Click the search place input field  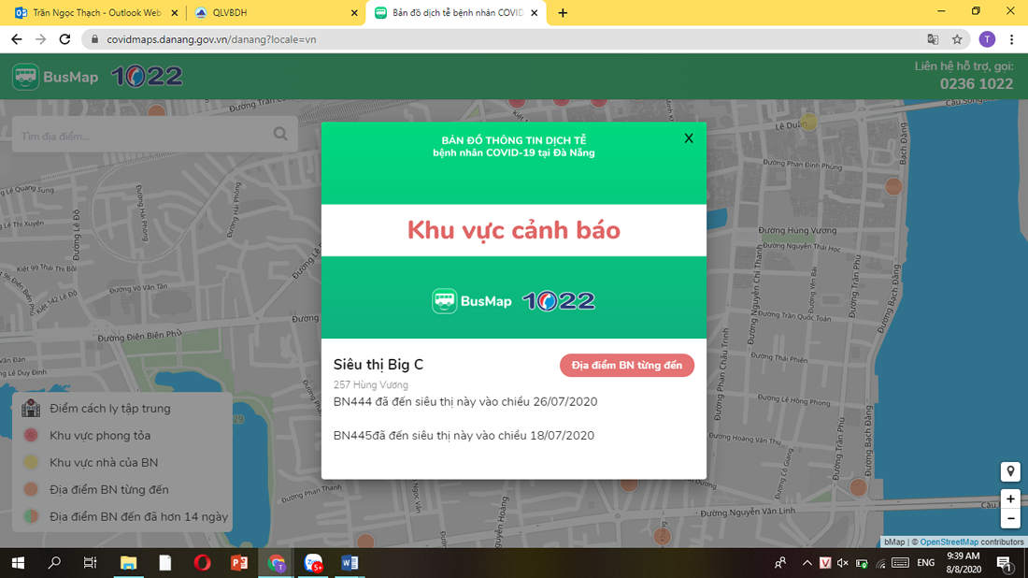click(140, 136)
